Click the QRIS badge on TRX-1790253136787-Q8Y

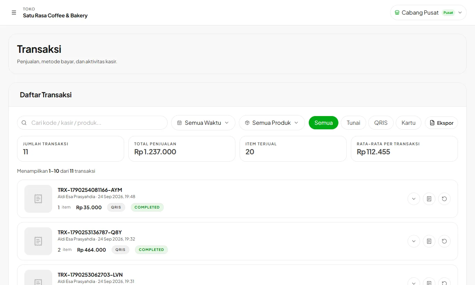coord(120,250)
